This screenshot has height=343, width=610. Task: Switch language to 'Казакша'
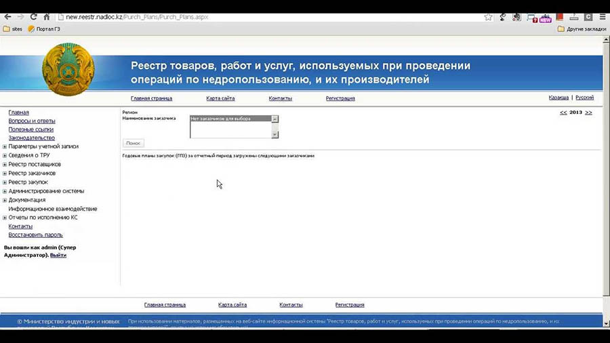tap(558, 98)
